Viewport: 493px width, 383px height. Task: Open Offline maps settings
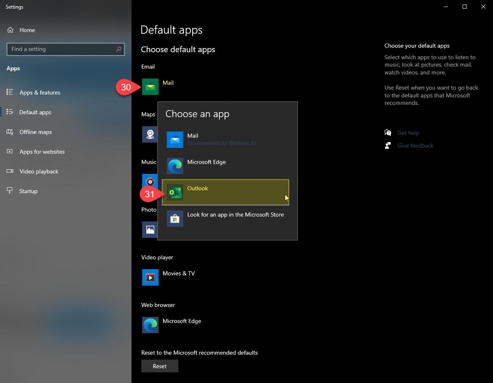[x=66, y=132]
